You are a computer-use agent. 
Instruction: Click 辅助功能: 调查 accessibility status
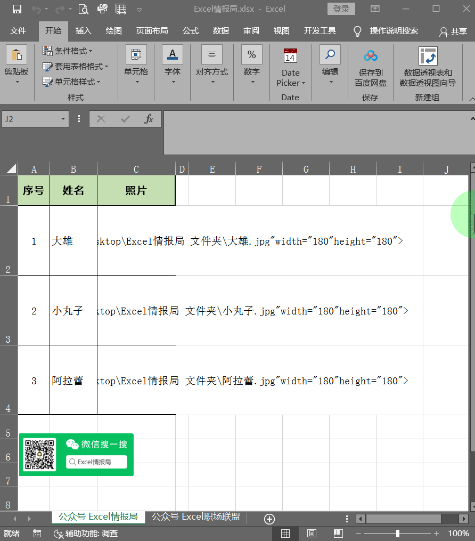[86, 534]
